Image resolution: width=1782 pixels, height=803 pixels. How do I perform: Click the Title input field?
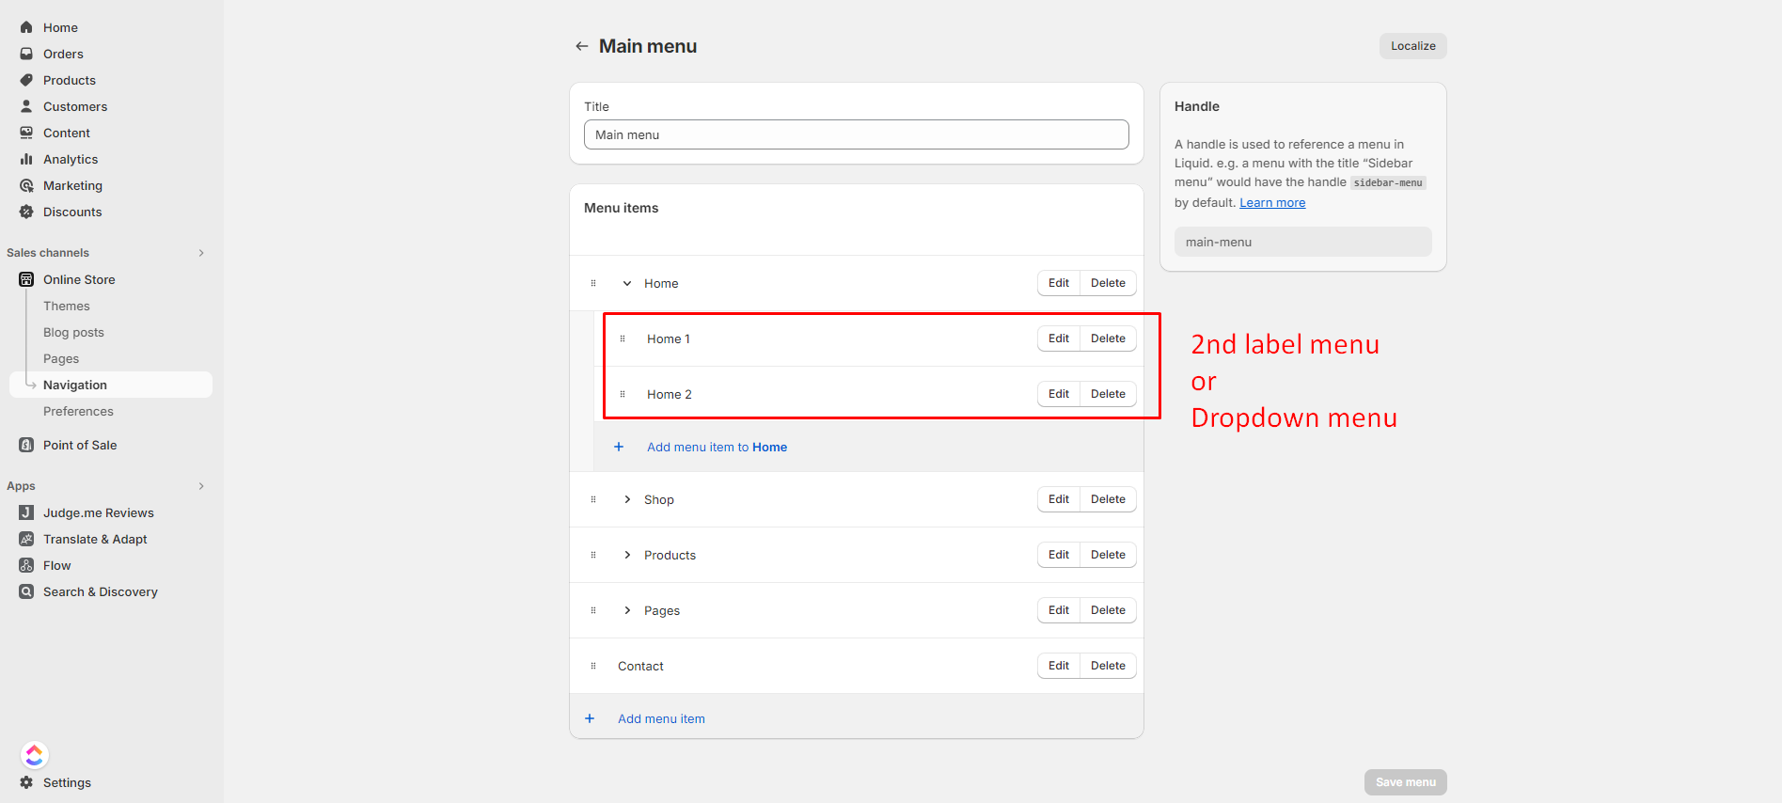tap(857, 134)
